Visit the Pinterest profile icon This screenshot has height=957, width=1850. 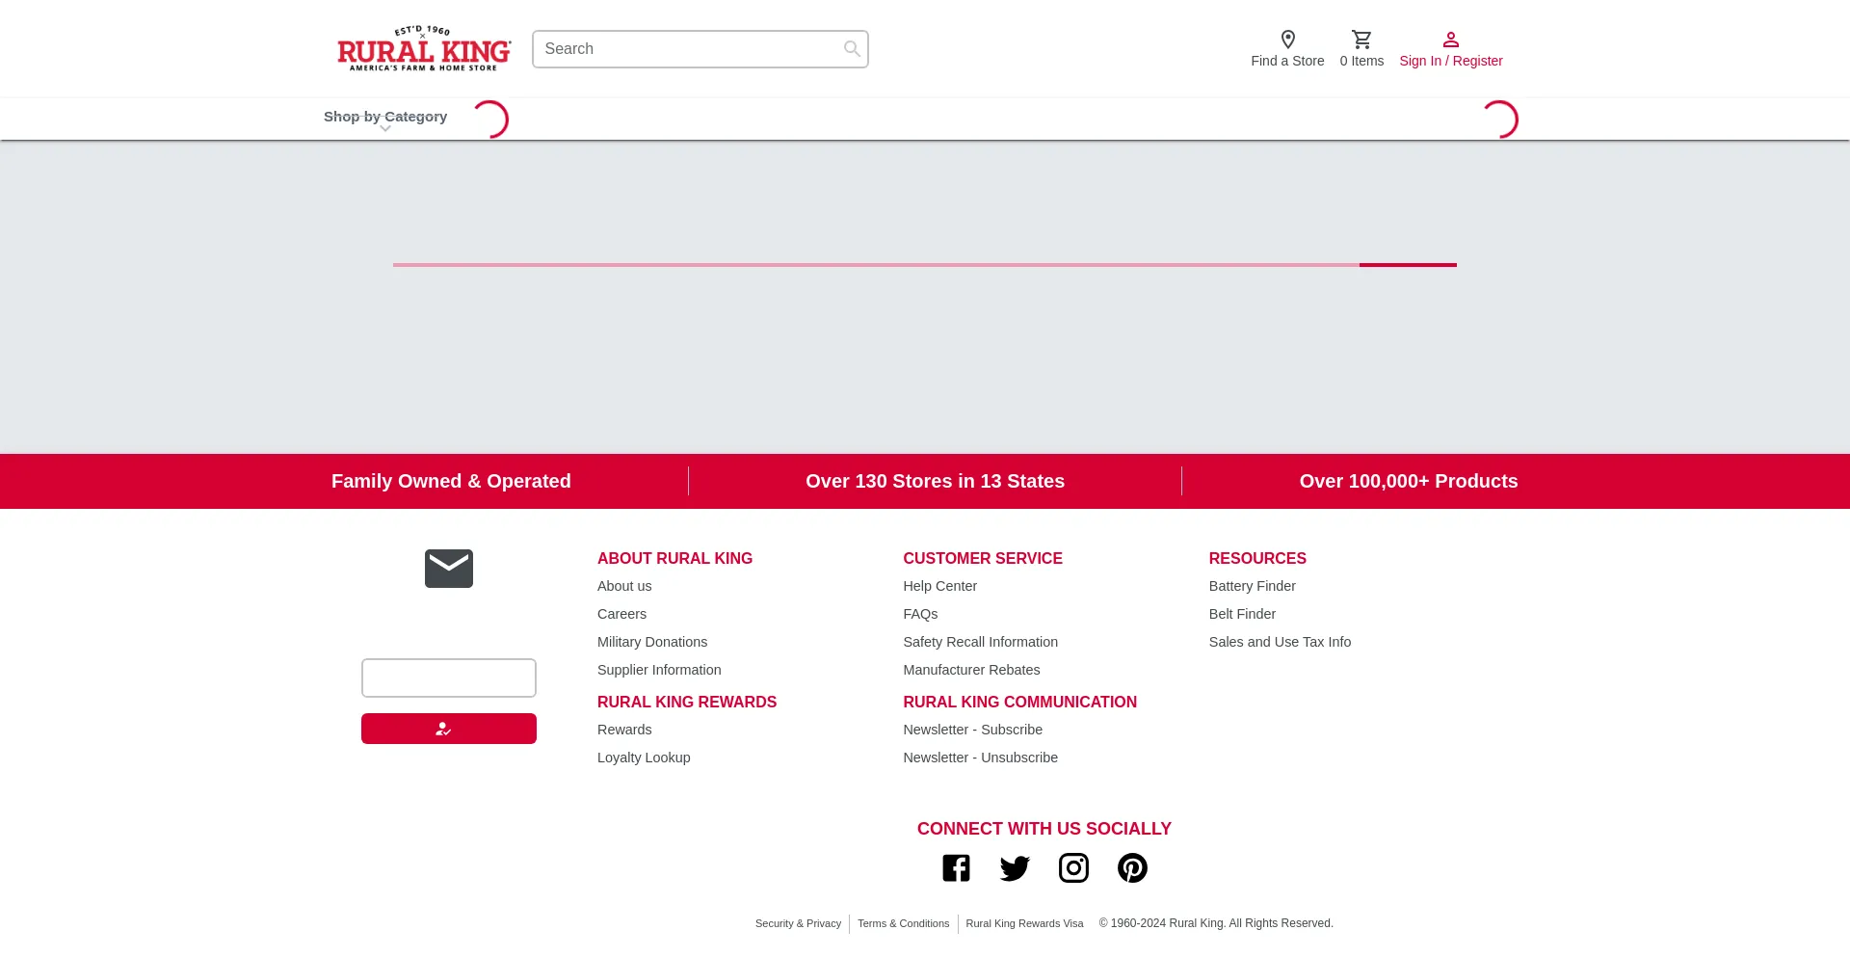click(1132, 868)
